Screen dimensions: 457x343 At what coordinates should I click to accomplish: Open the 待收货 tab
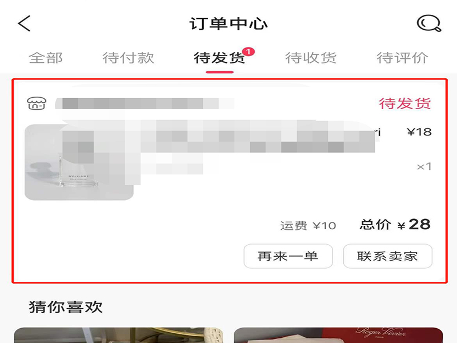tap(311, 58)
